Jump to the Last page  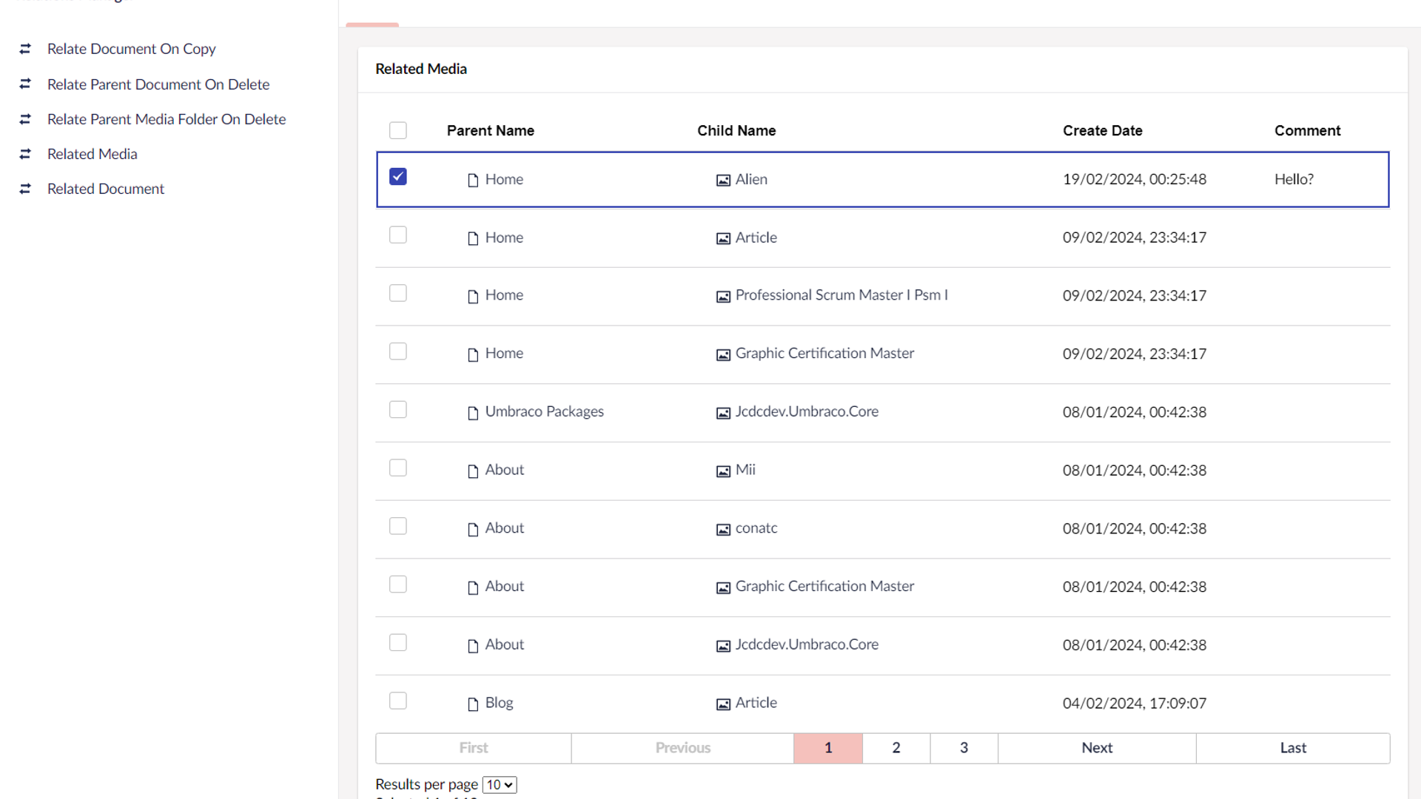tap(1293, 748)
